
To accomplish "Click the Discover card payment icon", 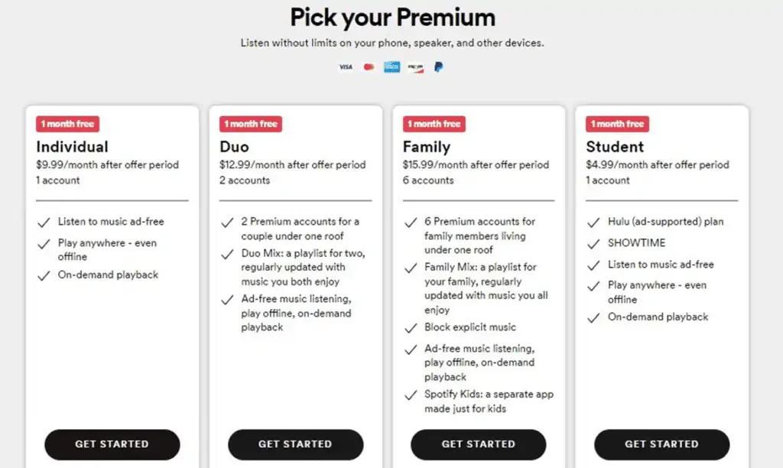I will [x=415, y=67].
